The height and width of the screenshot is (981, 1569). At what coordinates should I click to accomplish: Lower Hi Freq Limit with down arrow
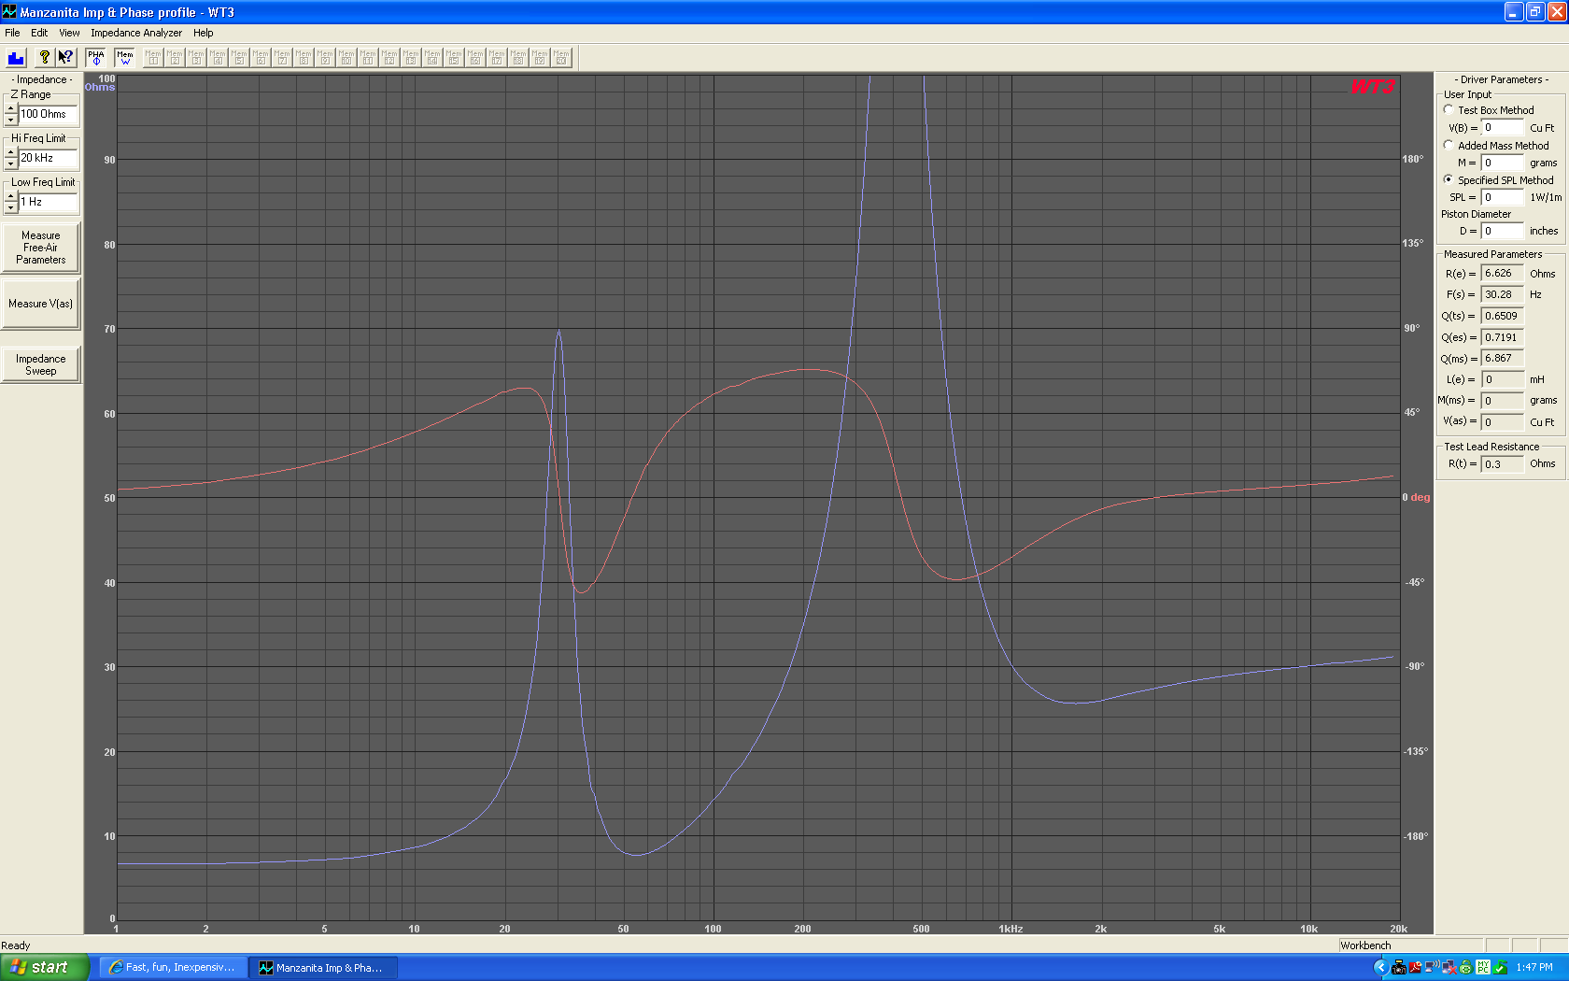tap(11, 164)
